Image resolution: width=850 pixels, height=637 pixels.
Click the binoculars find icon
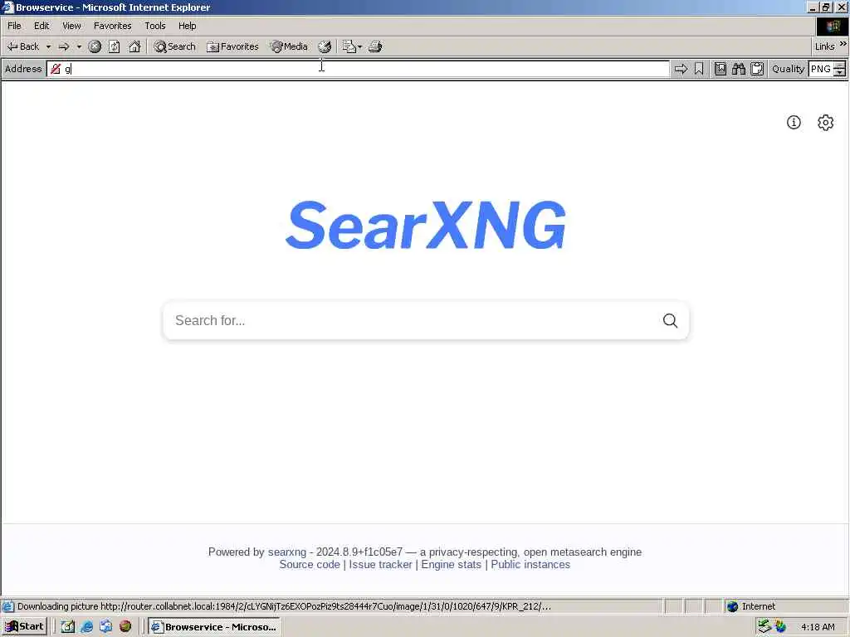[x=739, y=69]
